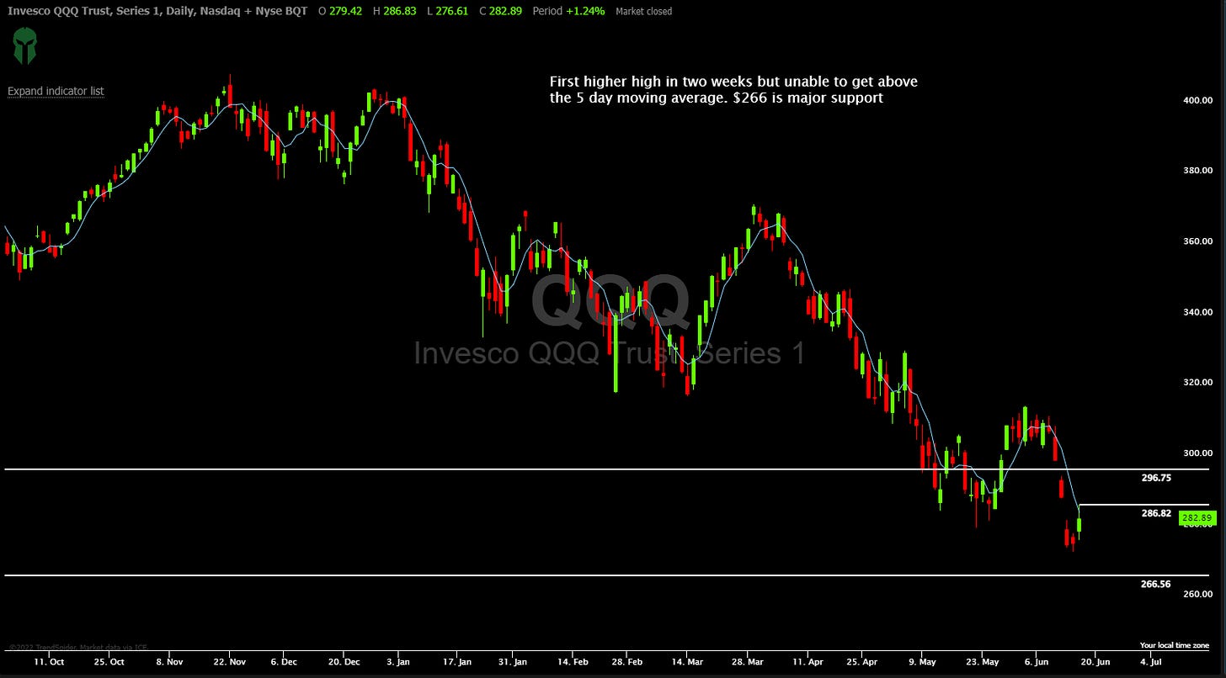Click the '25. Oct' date axis label
This screenshot has width=1226, height=678.
click(109, 662)
